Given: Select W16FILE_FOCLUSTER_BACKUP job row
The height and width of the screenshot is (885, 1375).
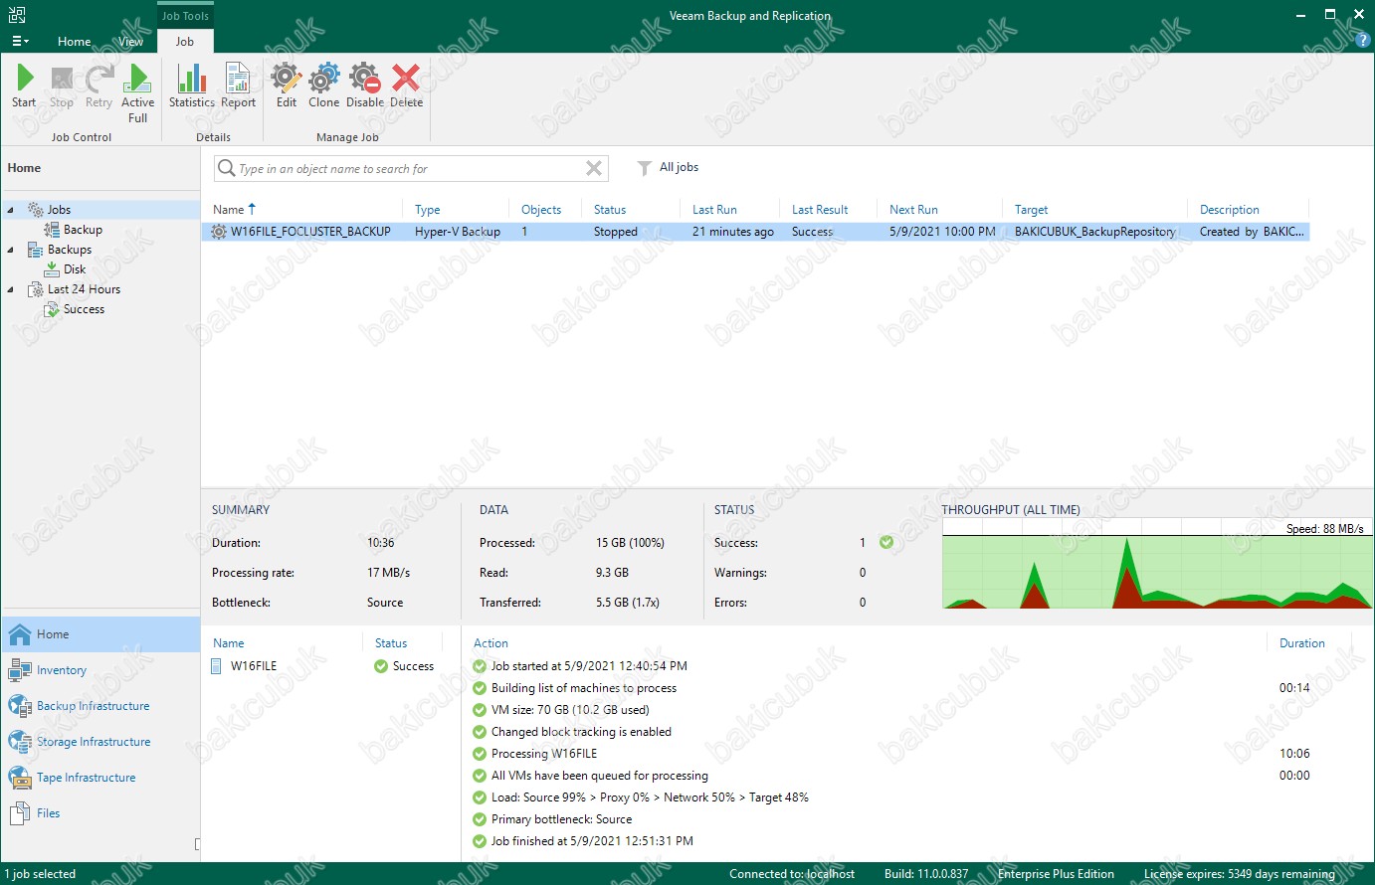Looking at the screenshot, I should point(756,232).
